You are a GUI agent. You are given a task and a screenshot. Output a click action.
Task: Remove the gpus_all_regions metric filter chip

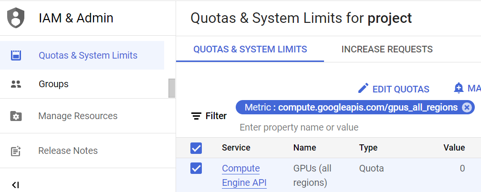[x=467, y=108]
